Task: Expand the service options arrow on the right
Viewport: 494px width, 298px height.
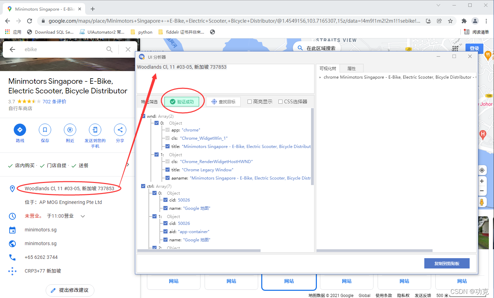Action: [128, 165]
